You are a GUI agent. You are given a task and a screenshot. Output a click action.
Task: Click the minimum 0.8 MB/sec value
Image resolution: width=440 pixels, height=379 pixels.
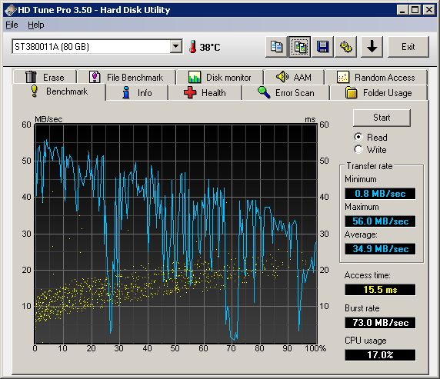[380, 194]
